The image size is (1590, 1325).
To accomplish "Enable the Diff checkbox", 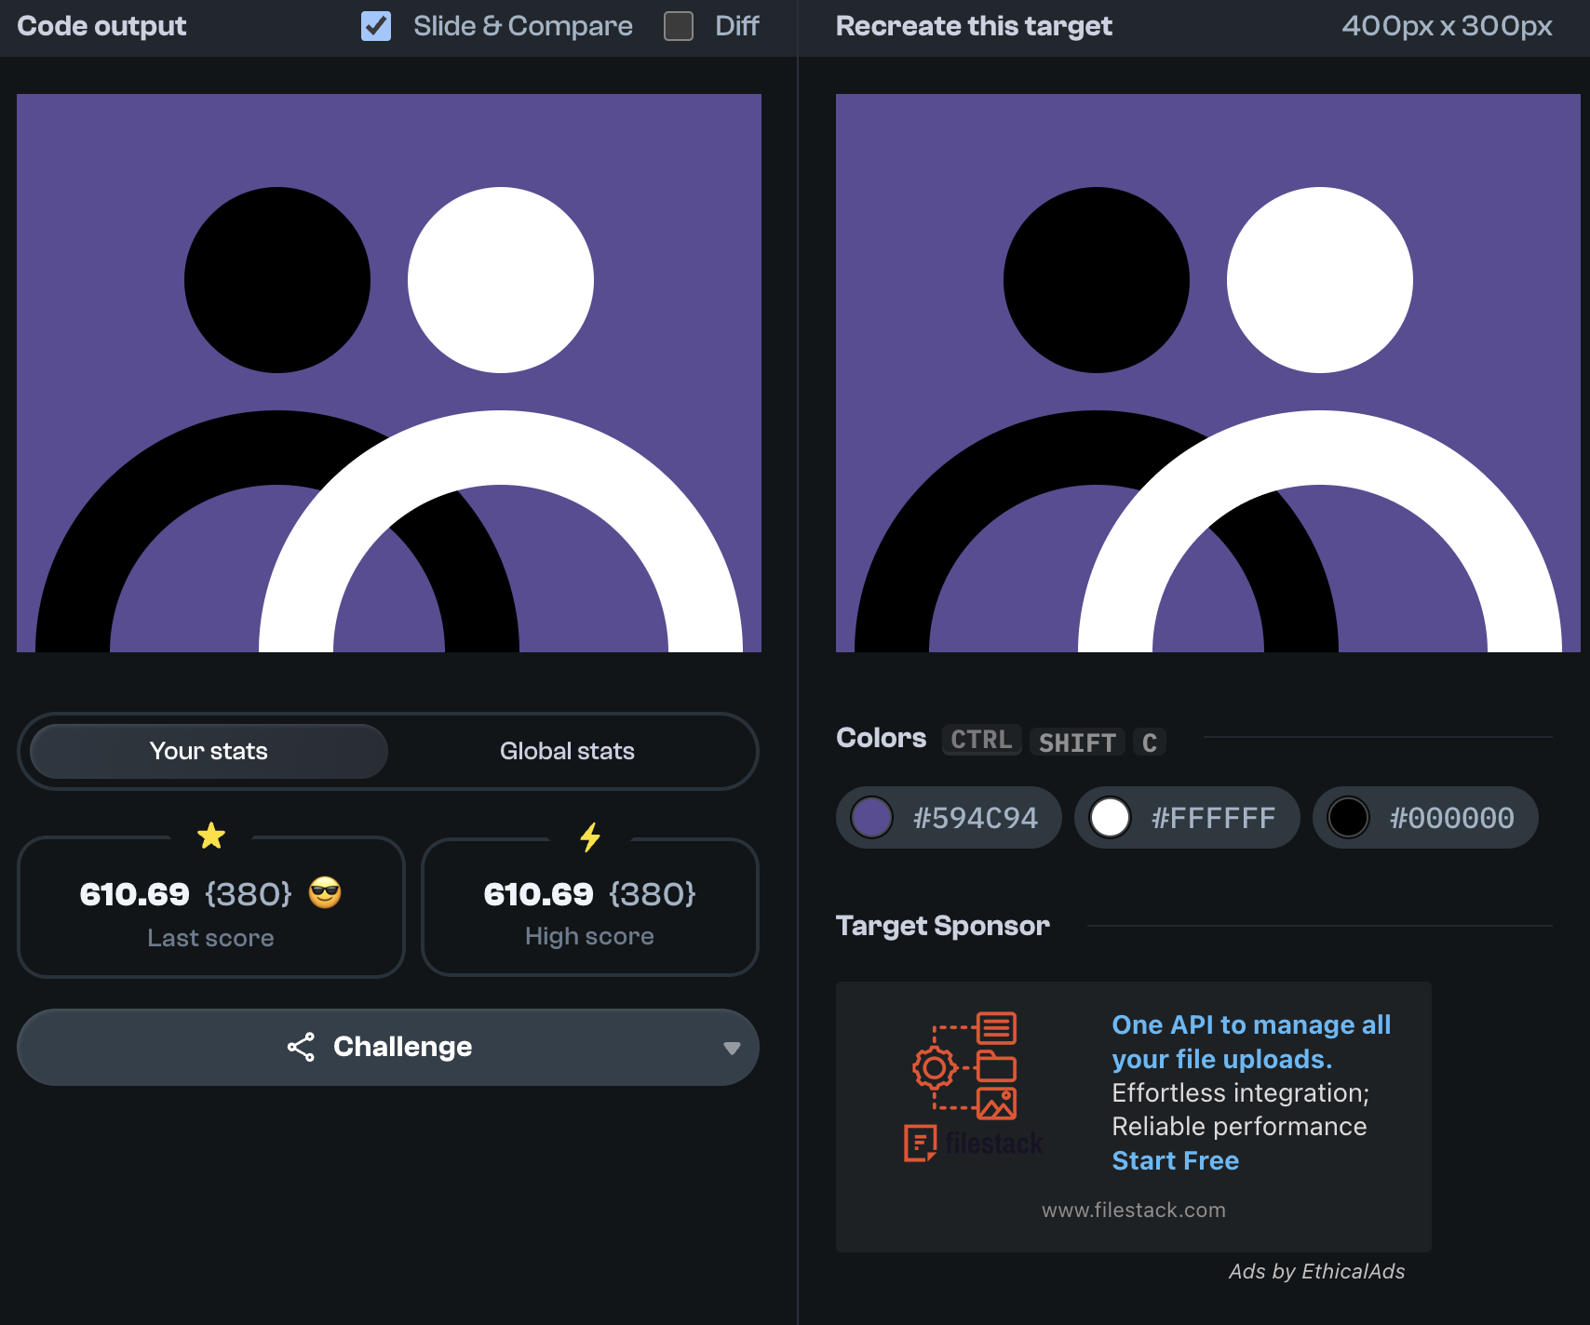I will tap(679, 26).
